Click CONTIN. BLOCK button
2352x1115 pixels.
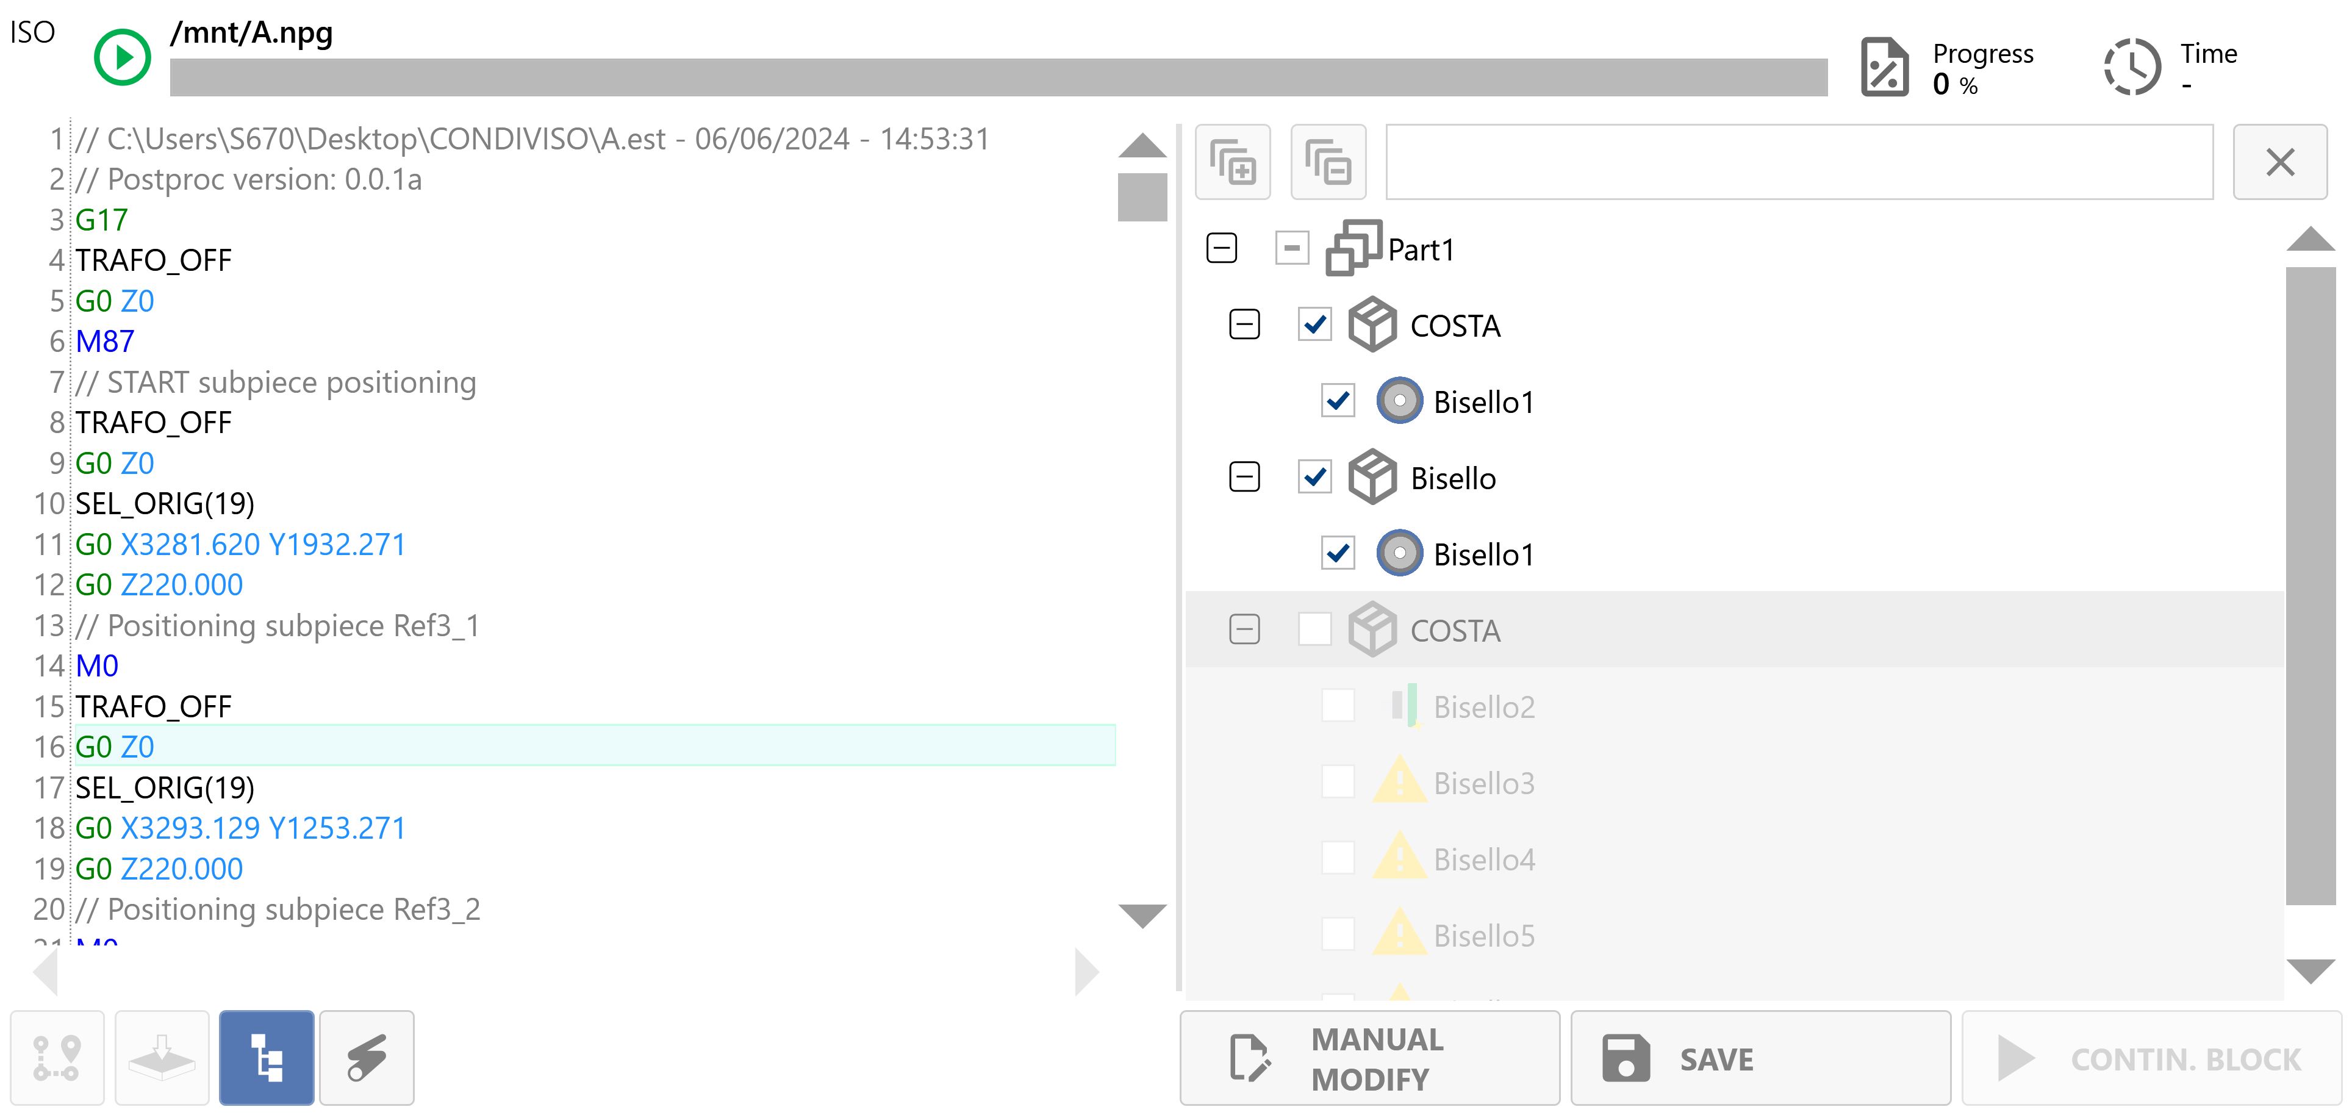[2151, 1058]
